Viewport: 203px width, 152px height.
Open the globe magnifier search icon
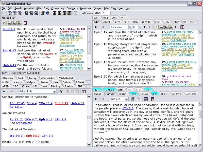(x=48, y=13)
